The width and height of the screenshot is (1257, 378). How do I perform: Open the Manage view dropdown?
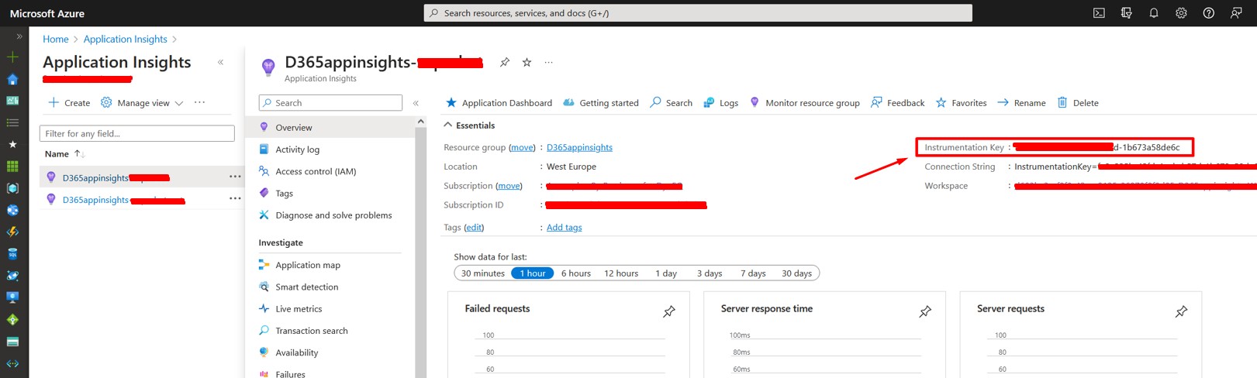143,103
